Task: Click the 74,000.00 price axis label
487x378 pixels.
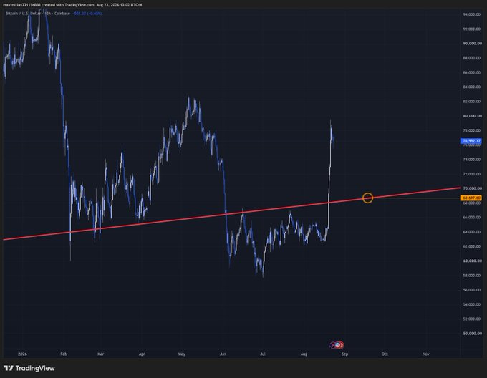Action: [x=472, y=160]
